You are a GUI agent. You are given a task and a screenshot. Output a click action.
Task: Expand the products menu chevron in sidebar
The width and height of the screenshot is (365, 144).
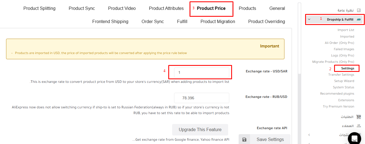point(309,135)
